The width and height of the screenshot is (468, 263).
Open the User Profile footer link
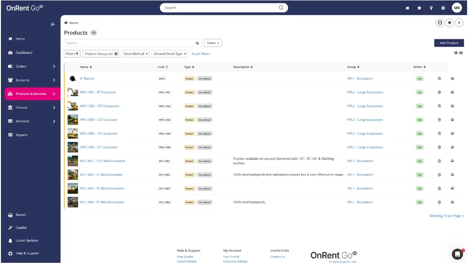(x=231, y=257)
